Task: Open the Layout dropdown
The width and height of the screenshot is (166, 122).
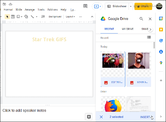Action: click(x=70, y=17)
